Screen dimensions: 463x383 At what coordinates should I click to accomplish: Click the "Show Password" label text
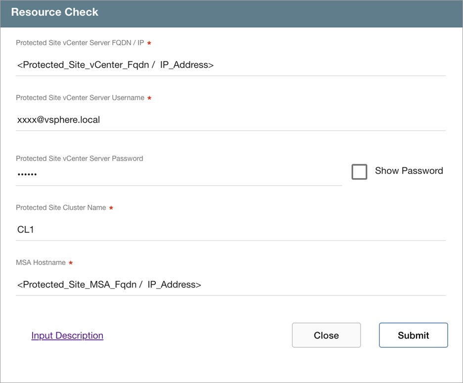409,171
